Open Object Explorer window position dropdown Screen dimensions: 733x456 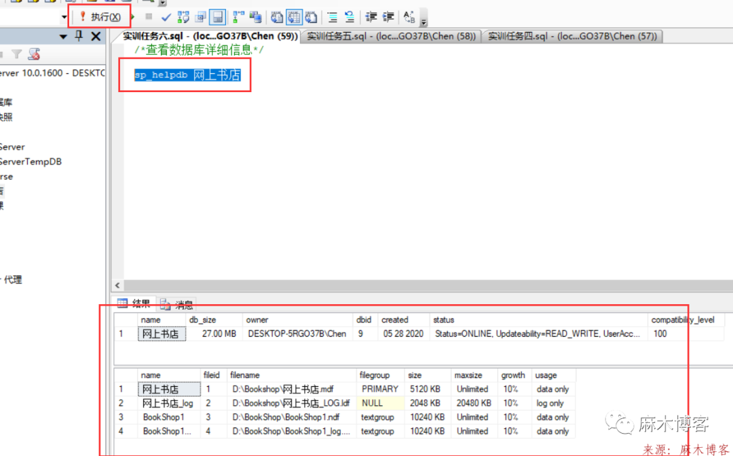pos(63,37)
